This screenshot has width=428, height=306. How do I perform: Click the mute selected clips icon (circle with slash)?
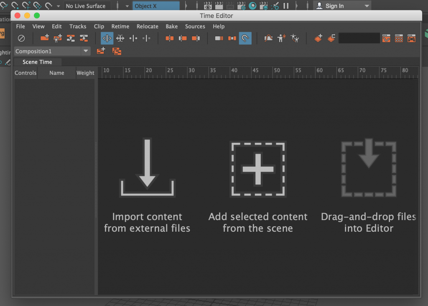(x=21, y=38)
